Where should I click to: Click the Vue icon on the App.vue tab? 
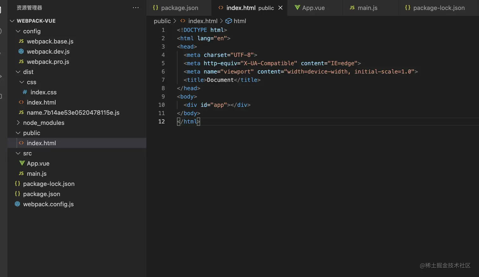[x=297, y=8]
